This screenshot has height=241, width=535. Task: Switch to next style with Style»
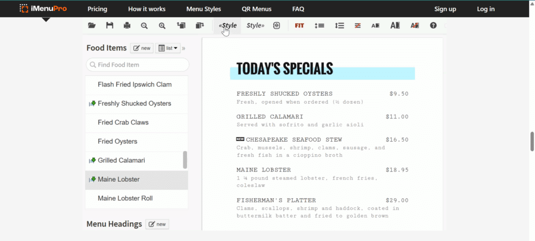point(255,26)
